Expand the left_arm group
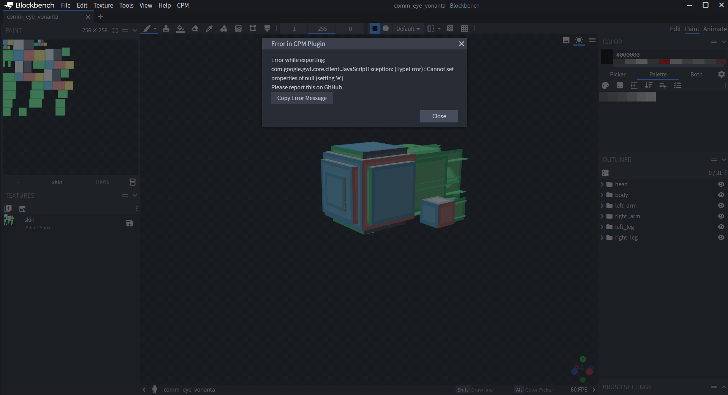The height and width of the screenshot is (395, 728). pyautogui.click(x=602, y=205)
